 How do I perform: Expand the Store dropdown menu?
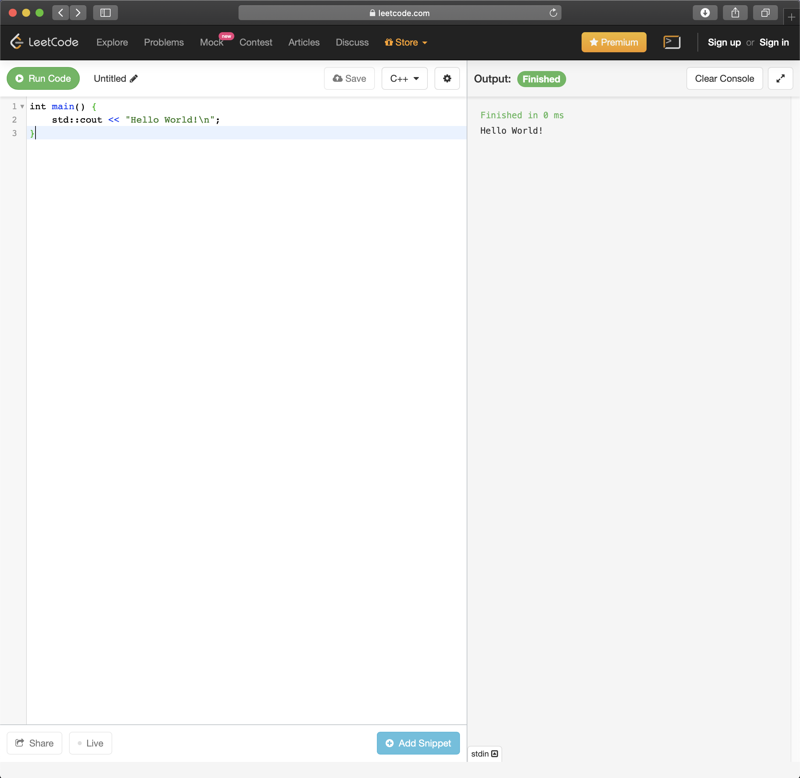(406, 43)
